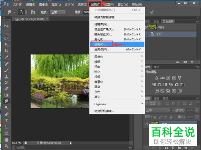Screen dimensions: 201x150
Task: Choose 消失点(V)... menu item
Action: pos(117,49)
